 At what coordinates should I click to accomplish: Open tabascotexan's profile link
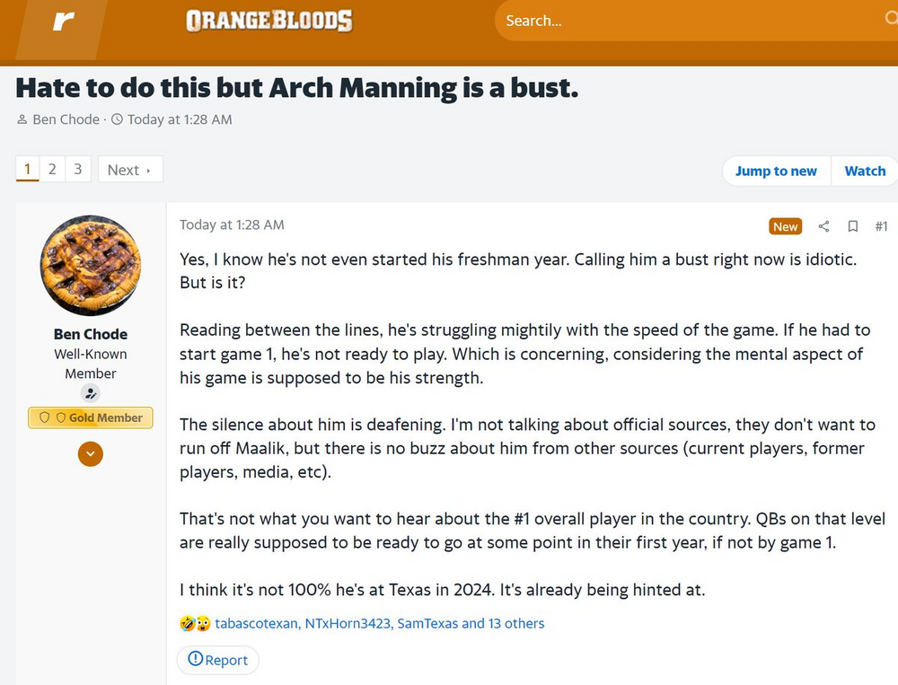[256, 623]
